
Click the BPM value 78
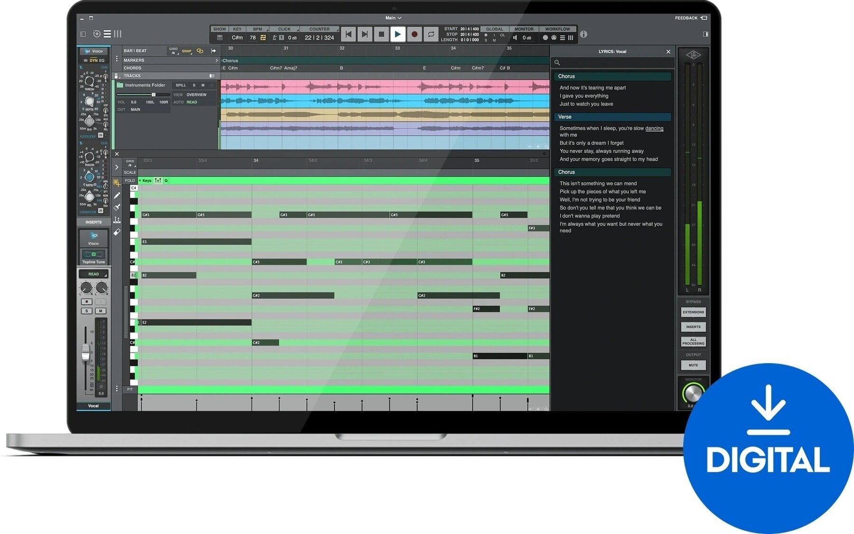[x=252, y=37]
